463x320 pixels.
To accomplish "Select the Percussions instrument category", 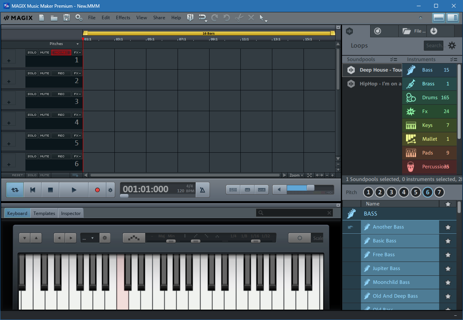I will point(429,167).
